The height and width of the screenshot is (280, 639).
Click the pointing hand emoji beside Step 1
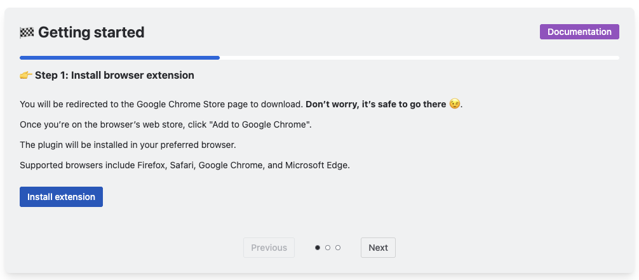pyautogui.click(x=25, y=76)
